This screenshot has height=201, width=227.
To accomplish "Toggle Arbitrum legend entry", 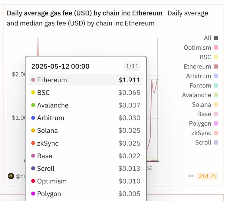I will click(x=216, y=76).
